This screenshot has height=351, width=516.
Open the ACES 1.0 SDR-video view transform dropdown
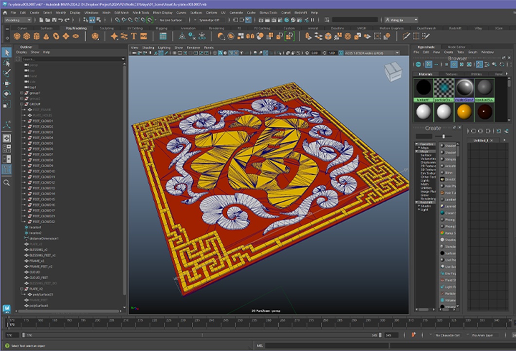coord(370,53)
